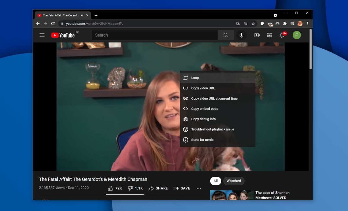Install app icon in address bar
Image resolution: width=348 pixels, height=211 pixels.
[238, 23]
